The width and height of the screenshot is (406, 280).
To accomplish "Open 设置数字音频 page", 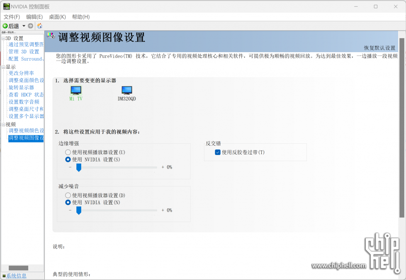I will pyautogui.click(x=24, y=102).
